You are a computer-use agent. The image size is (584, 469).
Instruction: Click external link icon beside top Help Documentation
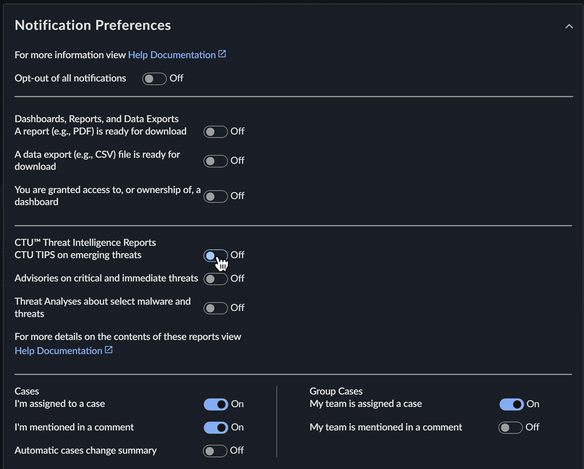point(222,54)
